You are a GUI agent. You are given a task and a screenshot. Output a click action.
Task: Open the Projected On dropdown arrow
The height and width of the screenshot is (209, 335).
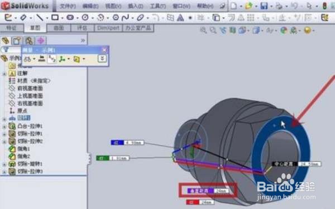pyautogui.click(x=84, y=59)
